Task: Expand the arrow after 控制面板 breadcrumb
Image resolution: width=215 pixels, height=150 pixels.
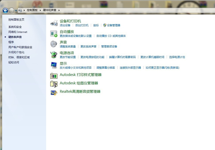Action: tap(40, 10)
